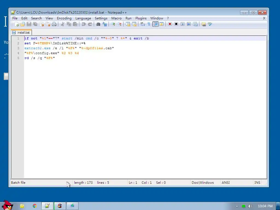Toggle synchronized vertical scrolling icon
Image resolution: width=280 pixels, height=210 pixels.
[128, 24]
